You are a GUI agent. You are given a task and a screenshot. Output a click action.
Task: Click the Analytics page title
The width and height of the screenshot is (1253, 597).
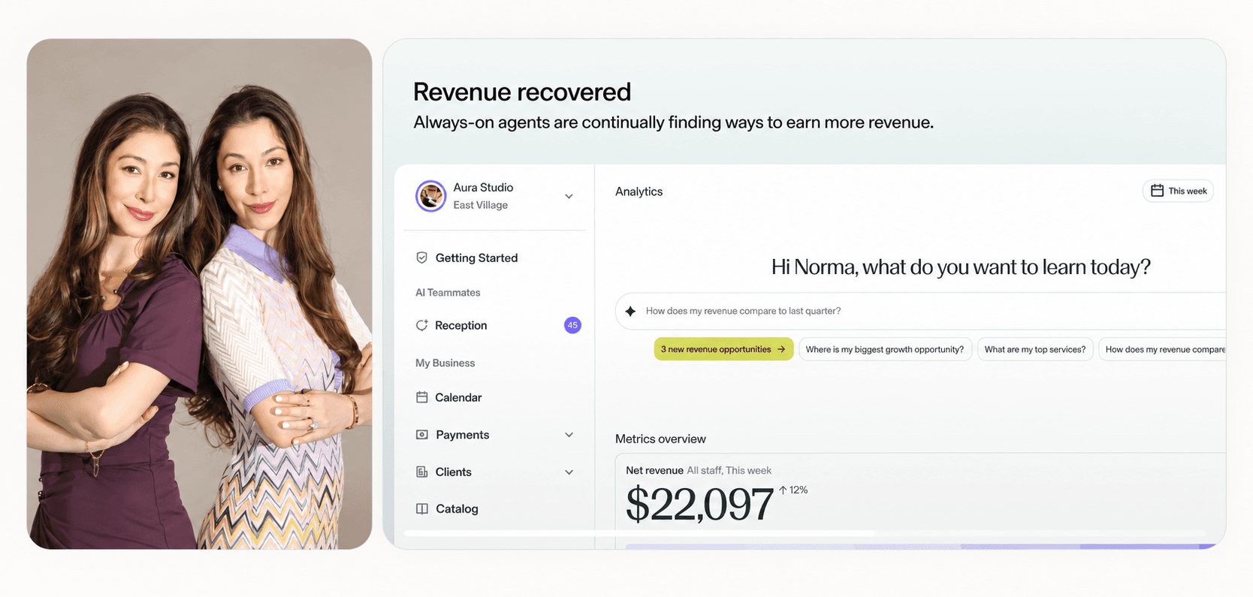(639, 191)
